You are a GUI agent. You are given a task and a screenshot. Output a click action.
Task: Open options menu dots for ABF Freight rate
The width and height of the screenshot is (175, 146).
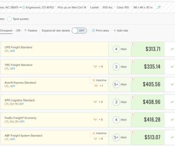133,132
